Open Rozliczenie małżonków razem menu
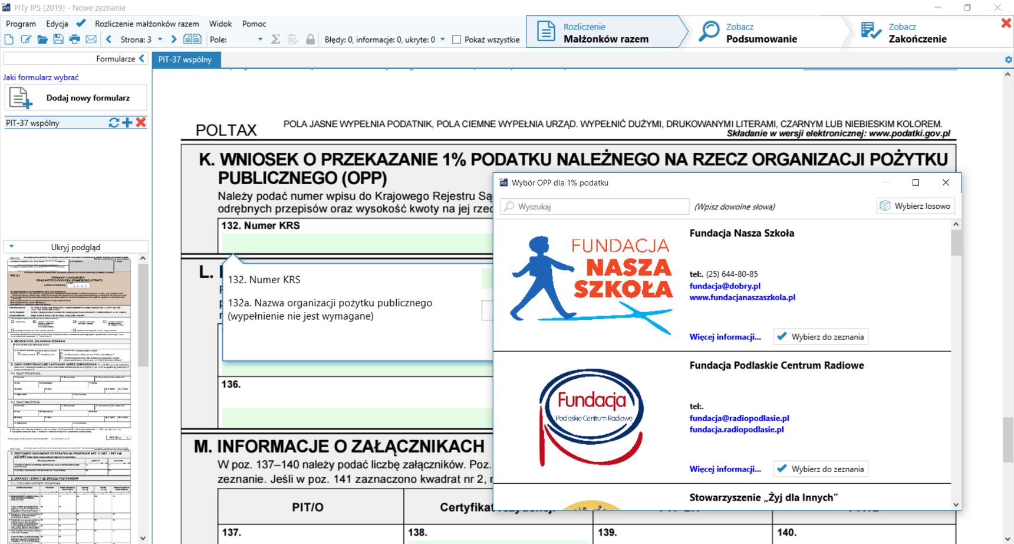 click(147, 24)
